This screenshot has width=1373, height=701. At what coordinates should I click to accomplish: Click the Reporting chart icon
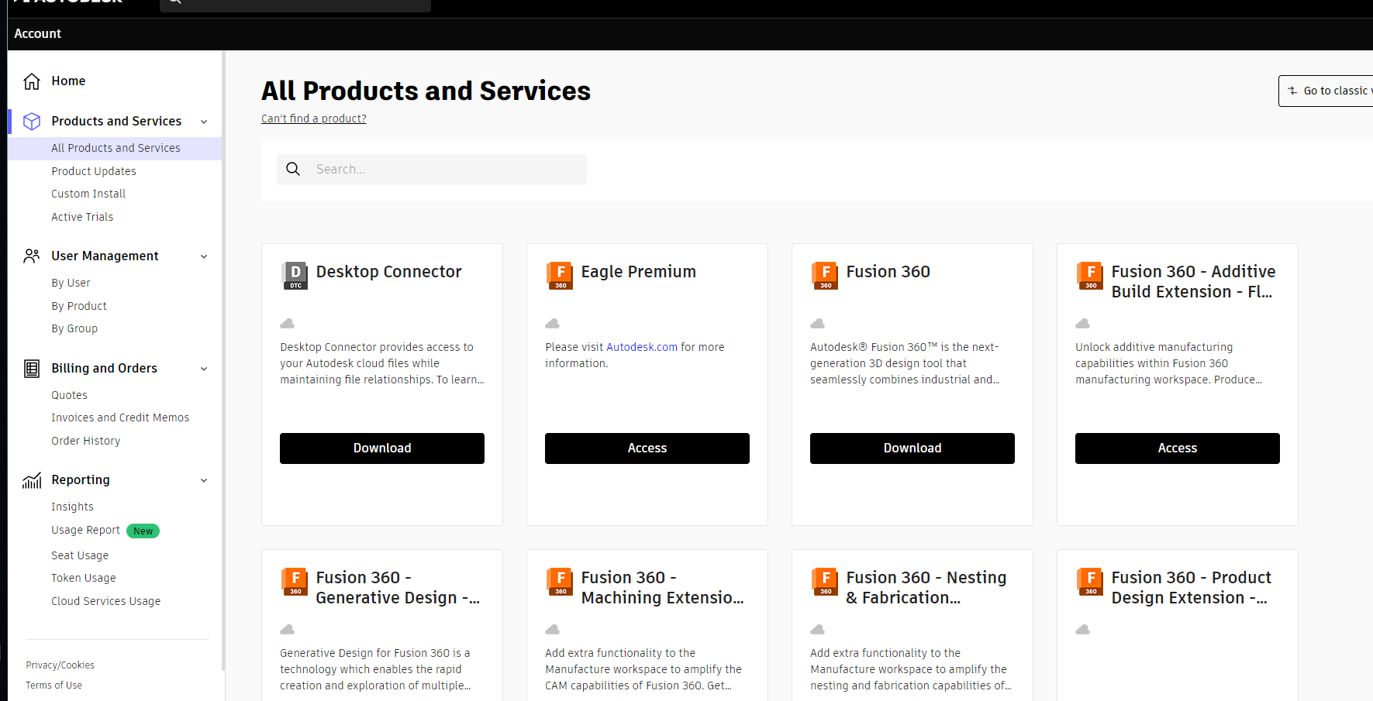click(x=32, y=481)
